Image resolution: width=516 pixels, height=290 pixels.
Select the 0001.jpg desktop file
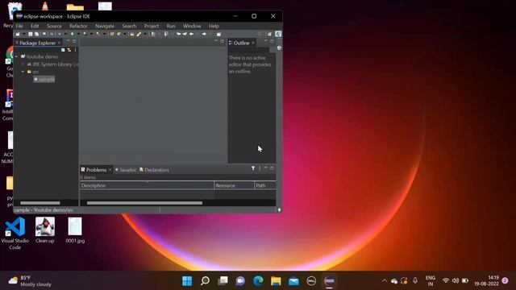tap(75, 230)
